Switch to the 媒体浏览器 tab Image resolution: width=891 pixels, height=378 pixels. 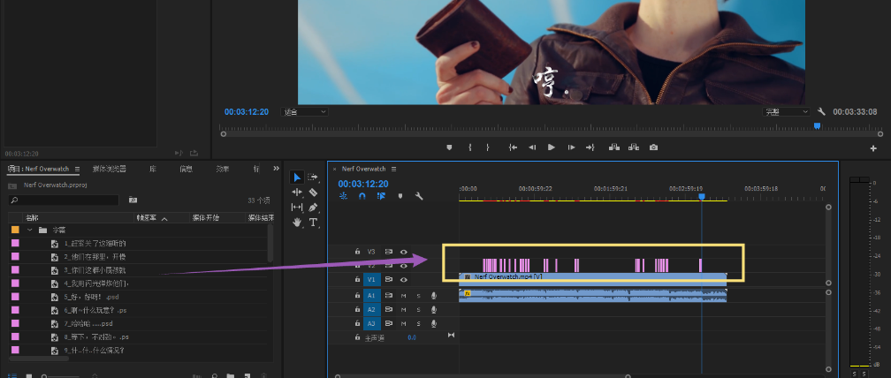[x=110, y=169]
